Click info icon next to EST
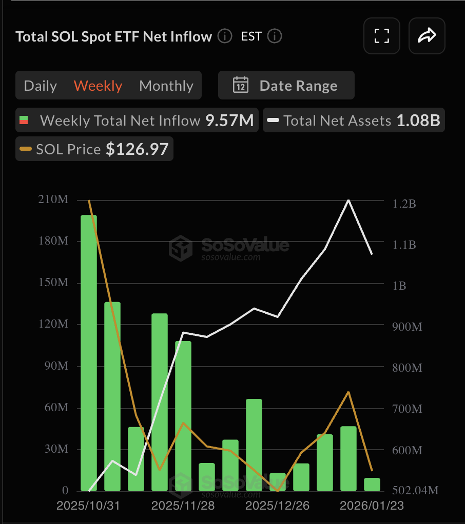 275,36
